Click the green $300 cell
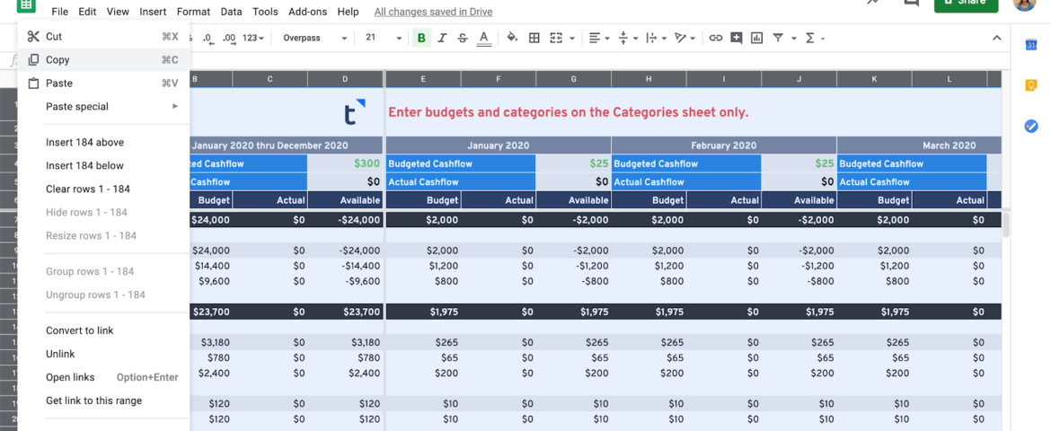Viewport: 1051px width, 431px height. click(345, 163)
